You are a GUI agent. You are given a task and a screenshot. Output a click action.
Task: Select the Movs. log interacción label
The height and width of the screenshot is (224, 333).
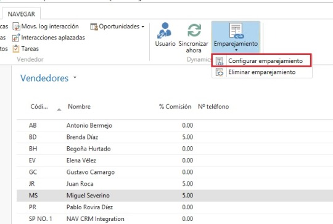[50, 27]
